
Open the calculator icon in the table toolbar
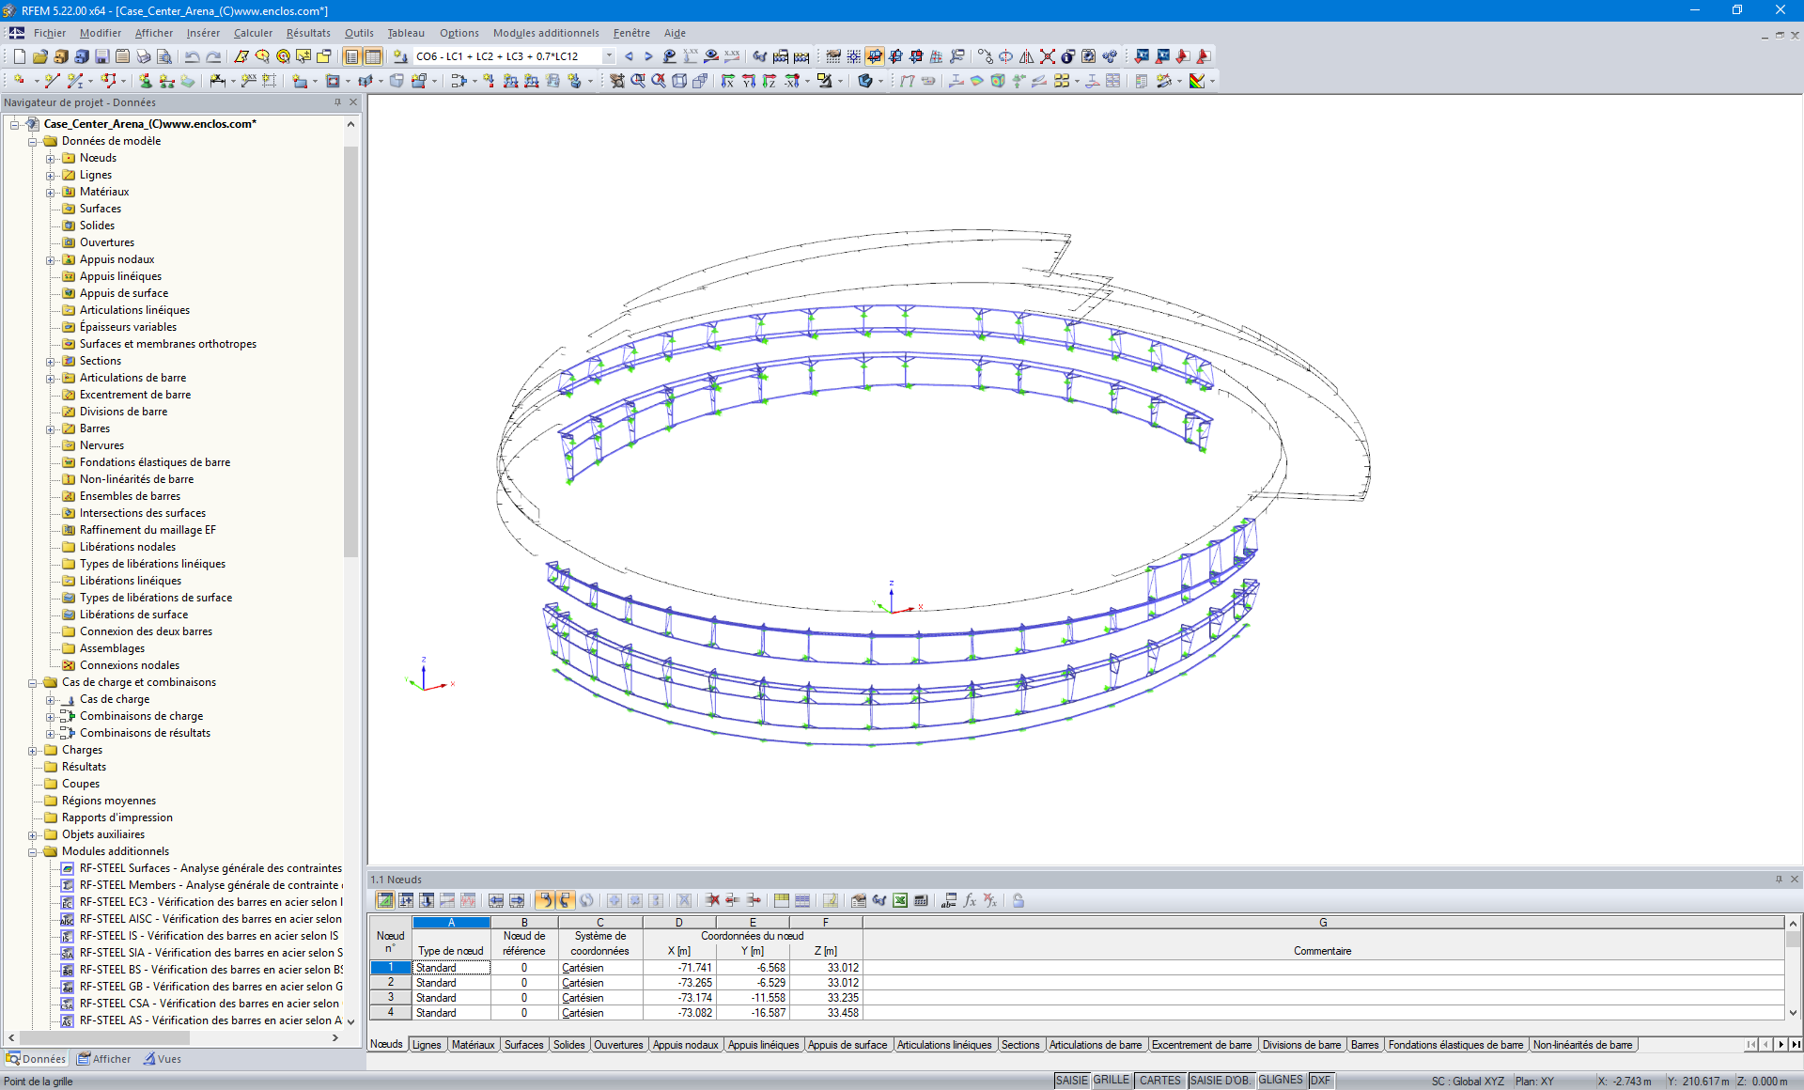pyautogui.click(x=919, y=901)
